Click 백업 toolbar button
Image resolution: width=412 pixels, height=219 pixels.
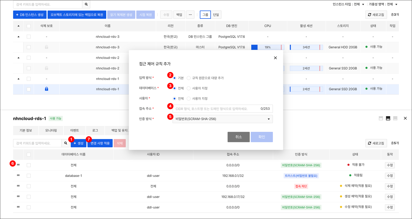tap(179, 15)
